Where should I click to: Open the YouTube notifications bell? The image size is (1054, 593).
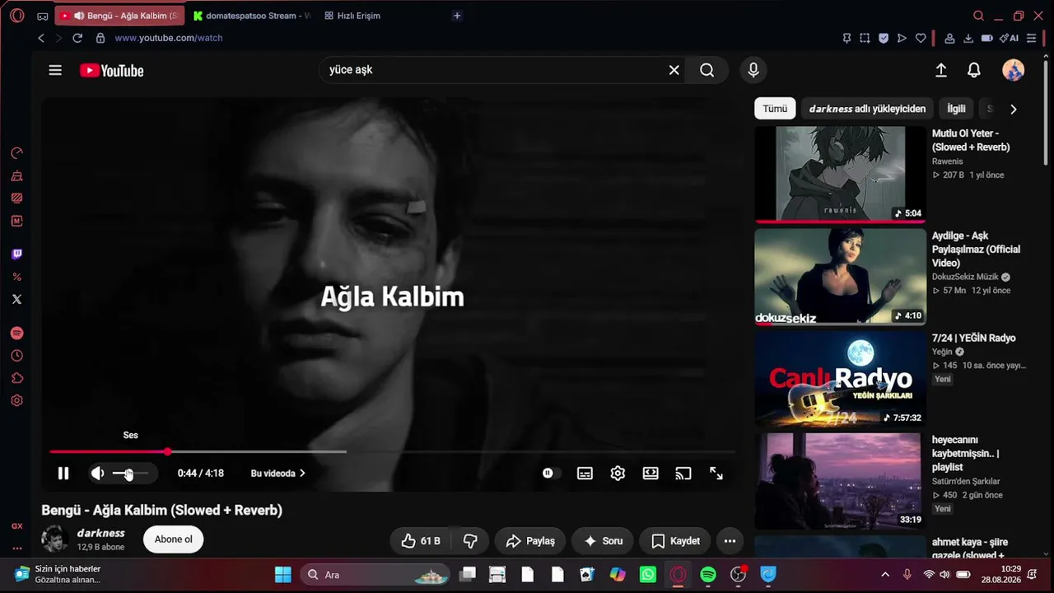(974, 70)
